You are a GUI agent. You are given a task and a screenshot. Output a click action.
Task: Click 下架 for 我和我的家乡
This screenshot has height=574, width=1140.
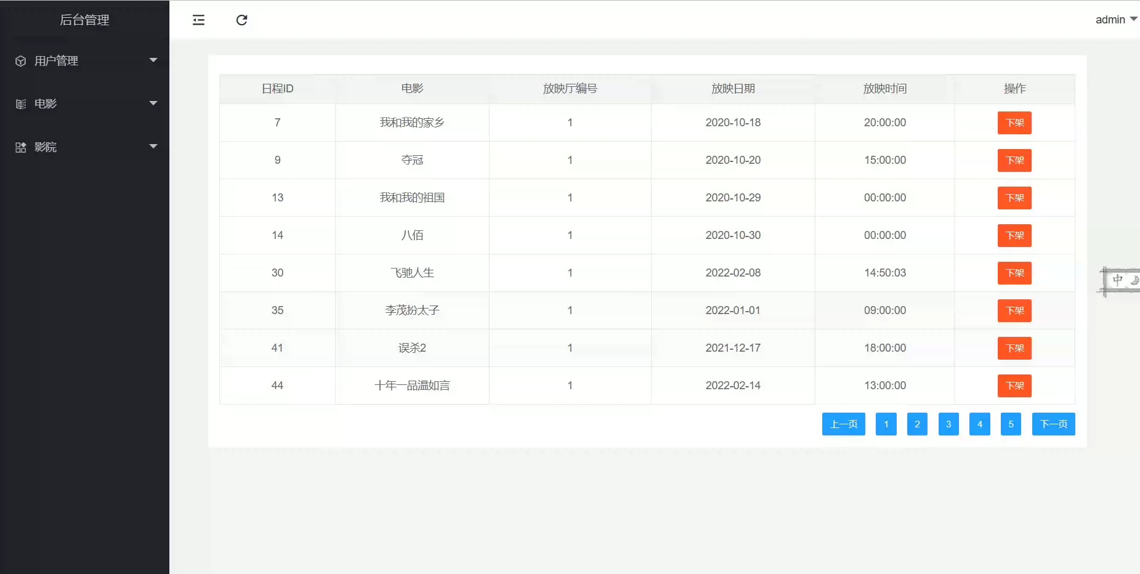(x=1014, y=123)
